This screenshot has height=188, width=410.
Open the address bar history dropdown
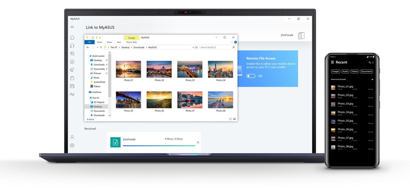193,47
